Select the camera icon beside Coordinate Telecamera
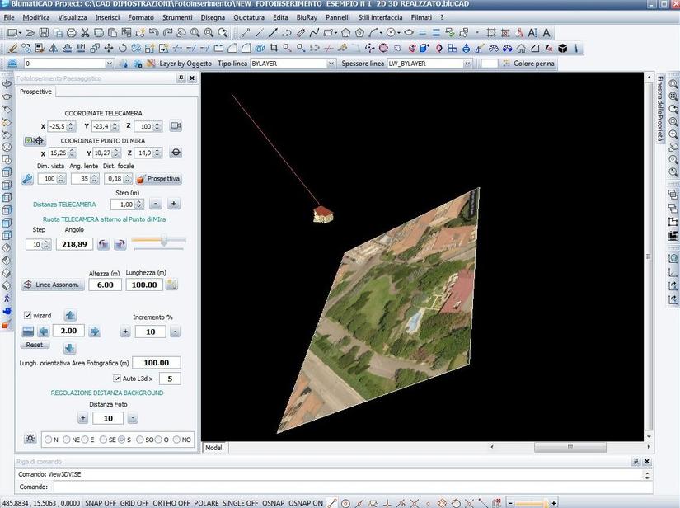This screenshot has width=680, height=508. point(176,126)
